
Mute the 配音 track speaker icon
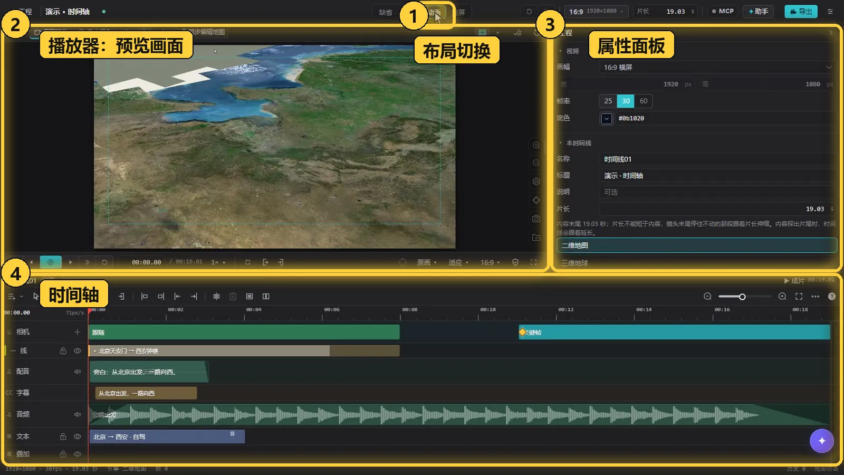[x=78, y=372]
